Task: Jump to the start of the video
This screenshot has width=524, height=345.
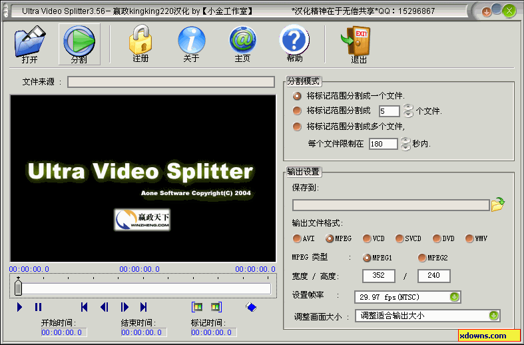Action: click(x=84, y=307)
